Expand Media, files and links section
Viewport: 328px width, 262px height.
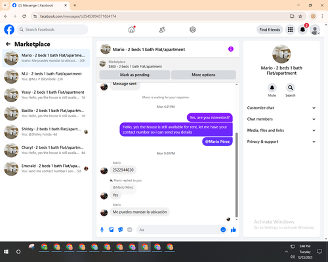click(281, 130)
